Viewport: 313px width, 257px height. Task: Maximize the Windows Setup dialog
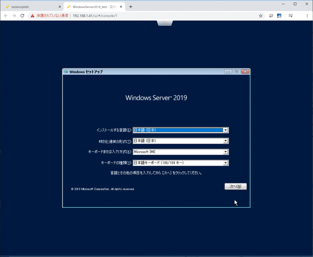click(x=237, y=72)
